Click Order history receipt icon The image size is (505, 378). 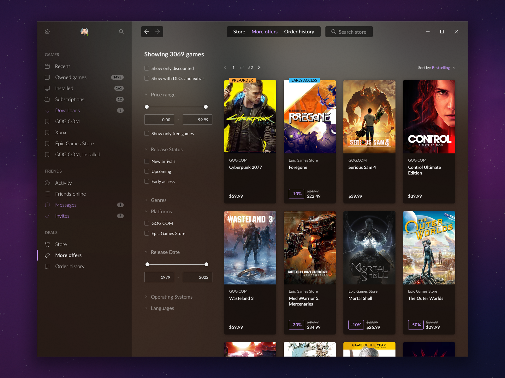point(47,266)
